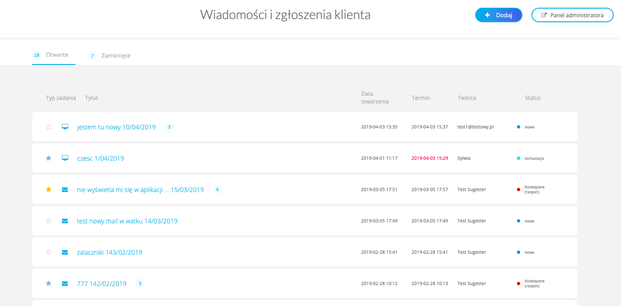Click the external-link icon on Panel administratora

[544, 15]
